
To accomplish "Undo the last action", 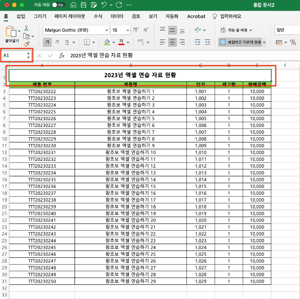I will pos(104,5).
